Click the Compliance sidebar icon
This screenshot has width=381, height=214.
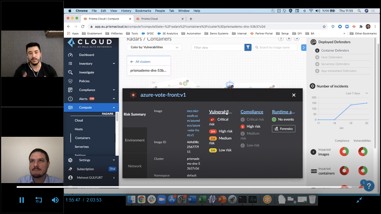[x=70, y=90]
